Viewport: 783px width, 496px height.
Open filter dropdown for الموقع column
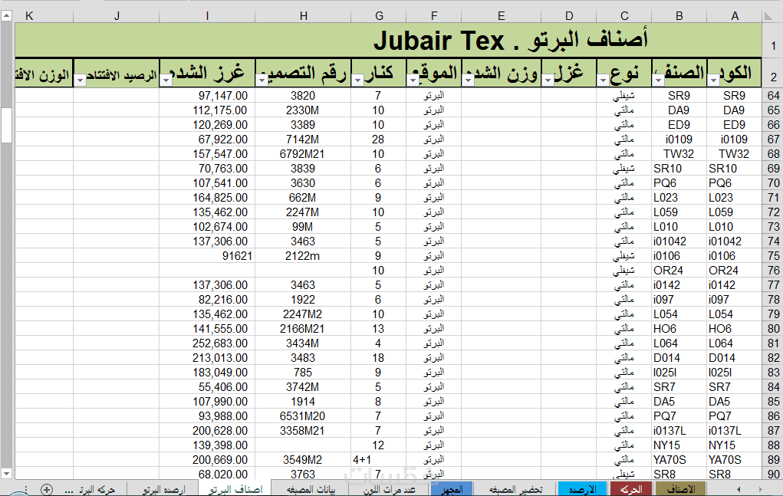pos(413,80)
